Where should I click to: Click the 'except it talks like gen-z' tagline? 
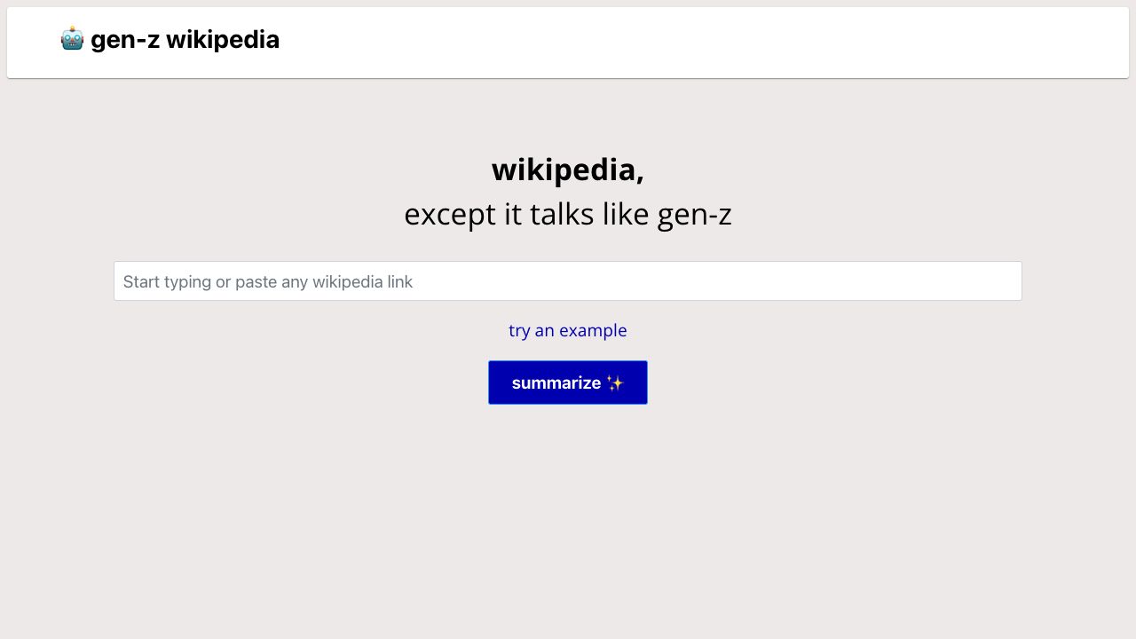pos(567,212)
